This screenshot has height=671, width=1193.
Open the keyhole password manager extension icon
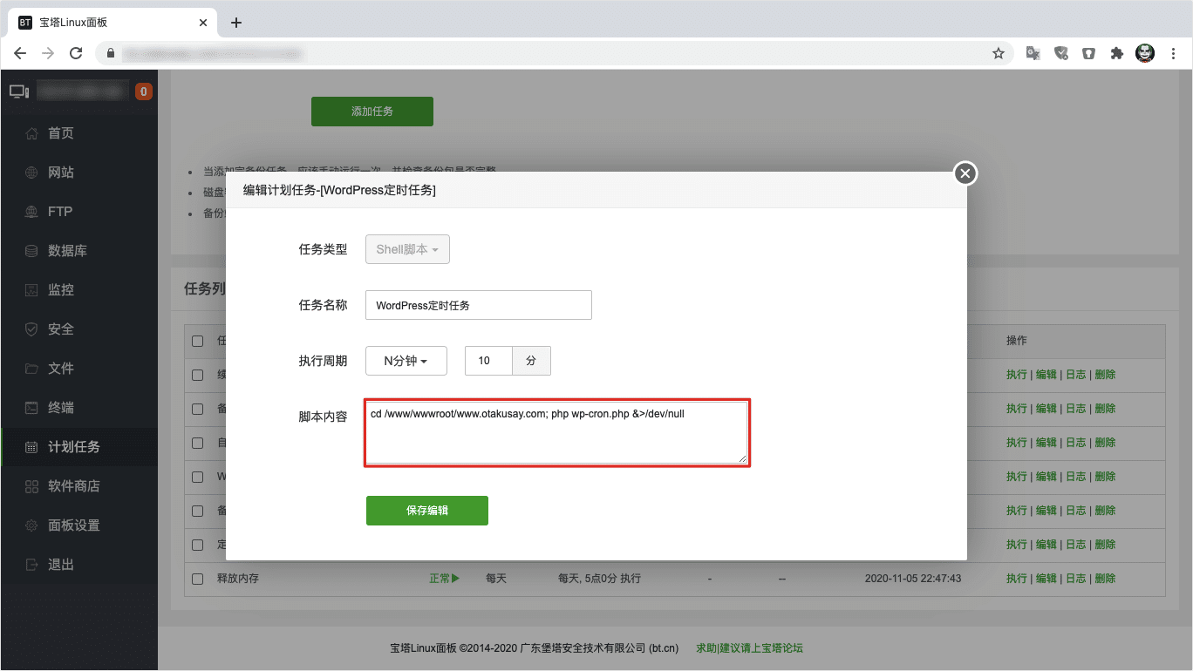tap(1089, 53)
